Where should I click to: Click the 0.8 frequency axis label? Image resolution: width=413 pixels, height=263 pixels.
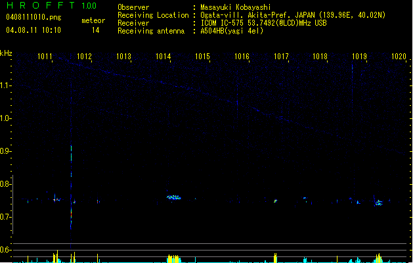(x=5, y=184)
